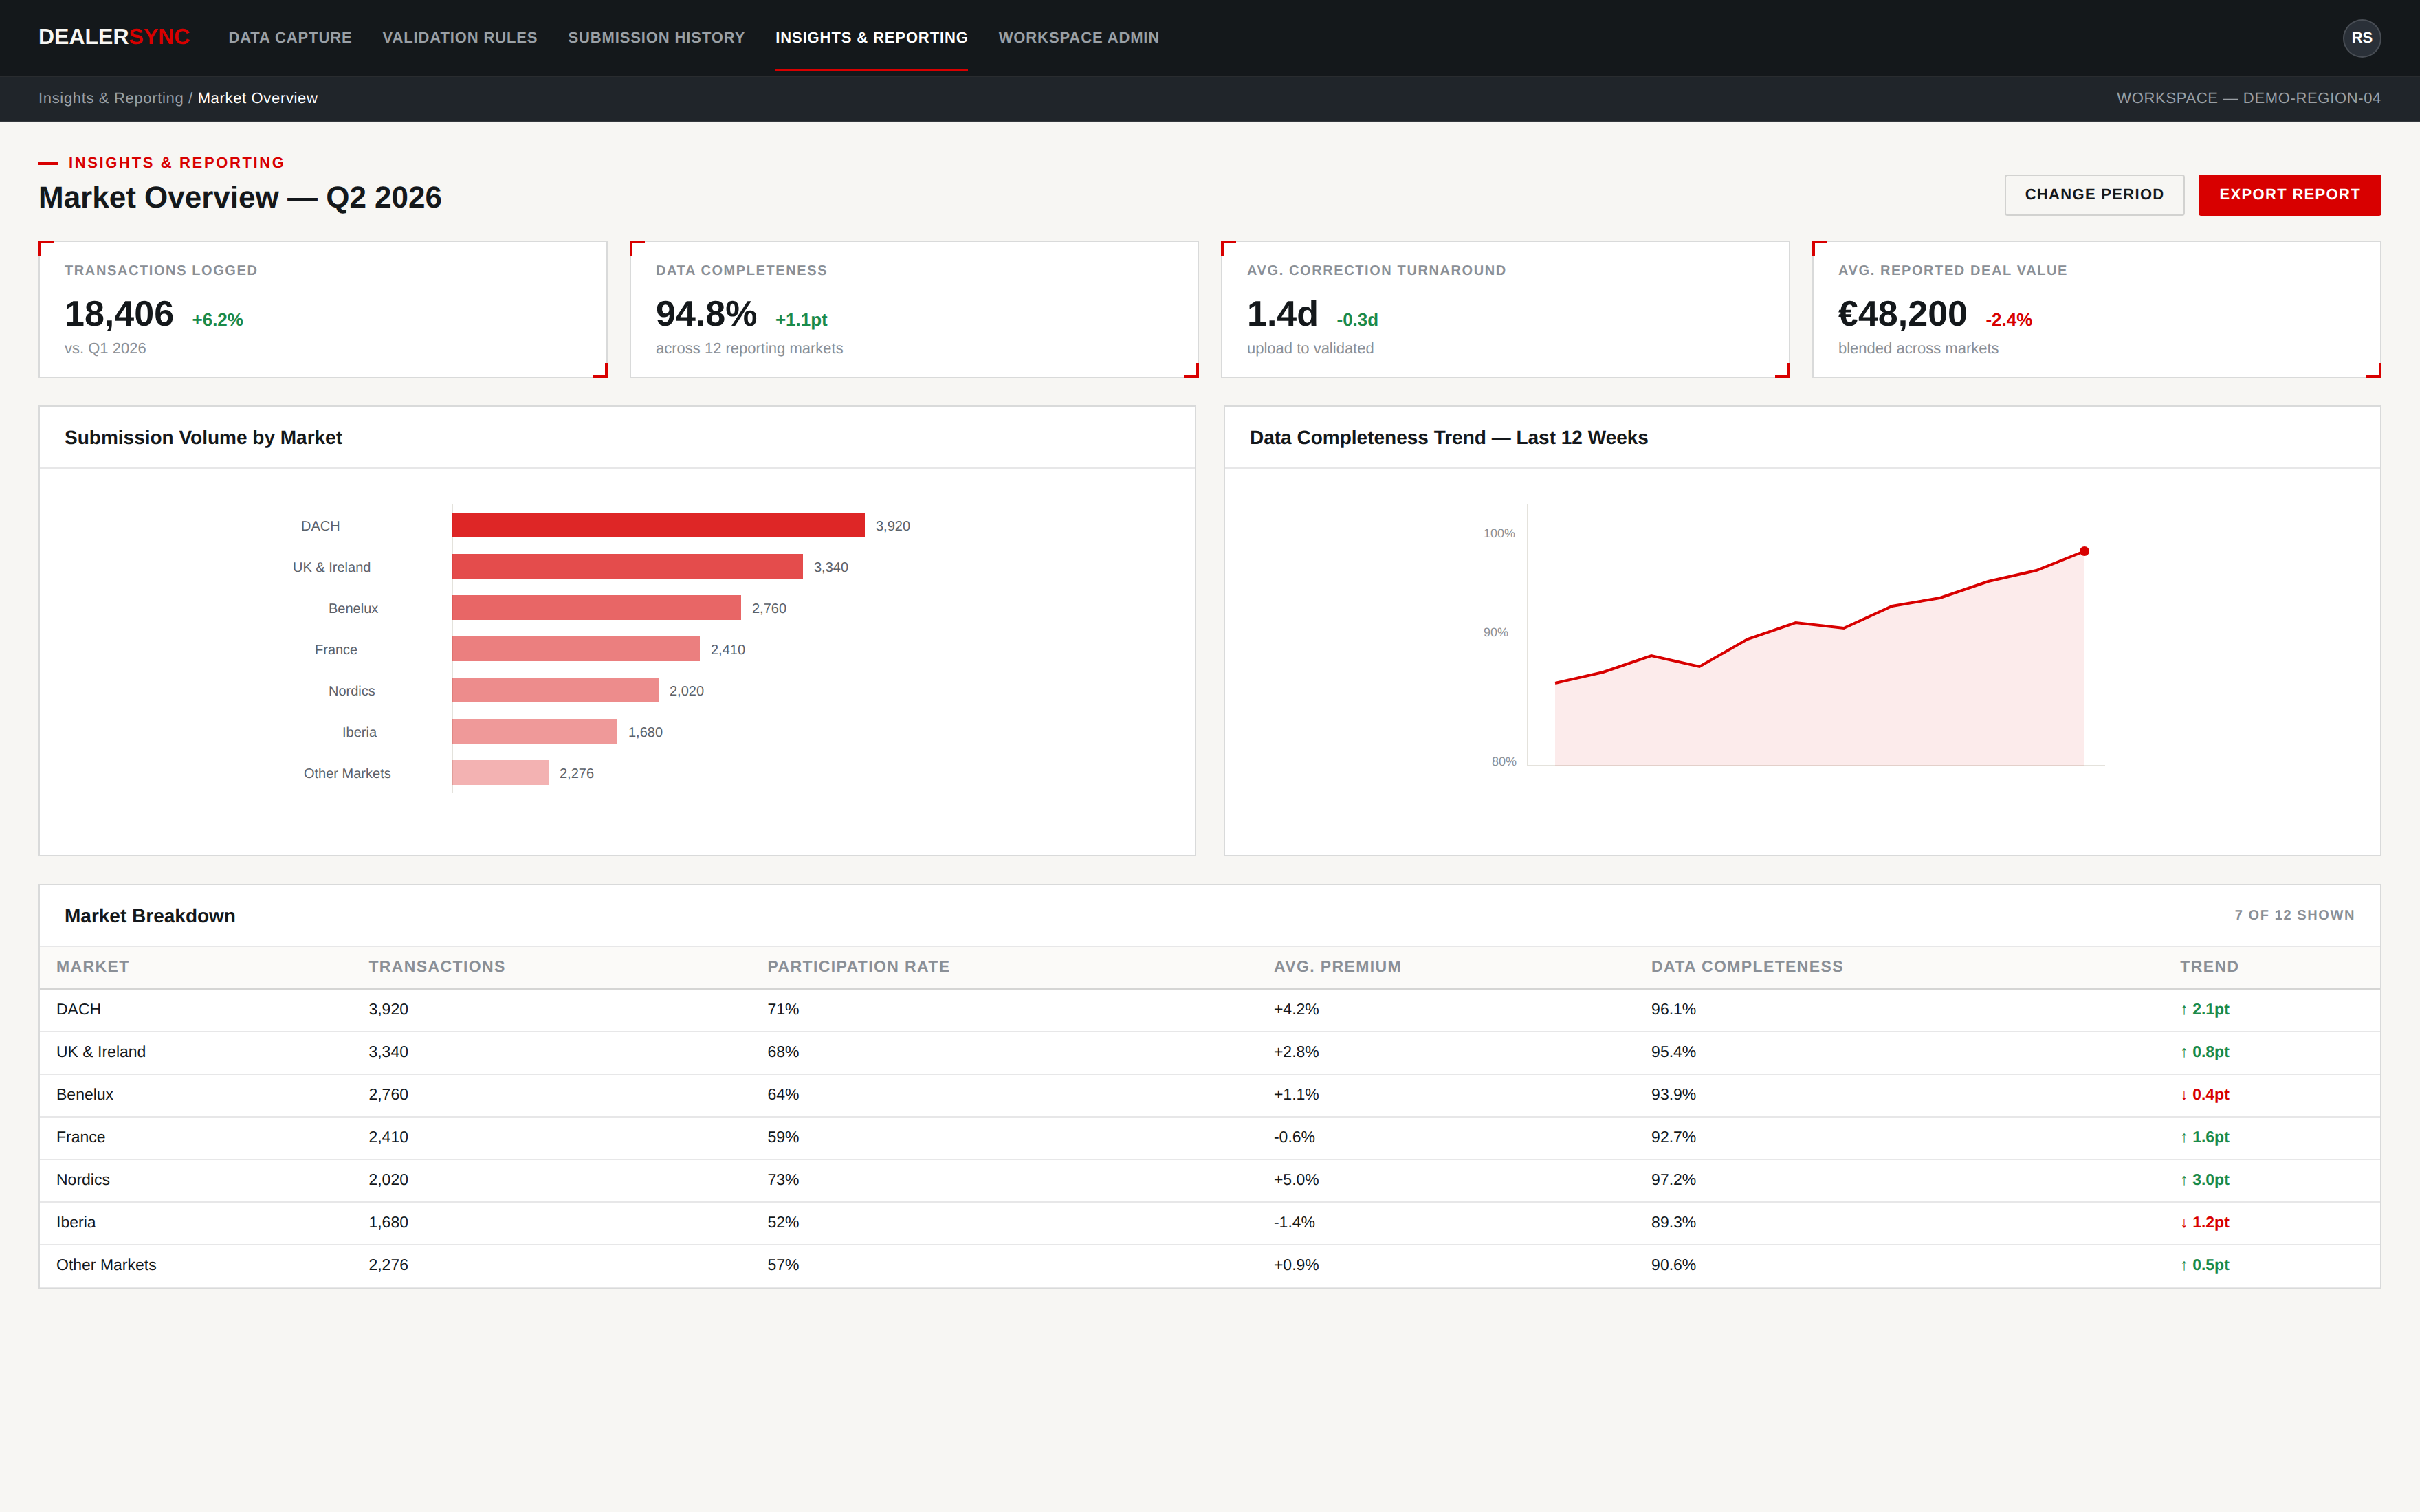The width and height of the screenshot is (2420, 1512).
Task: Select the Nordics bar in chart
Action: (555, 690)
